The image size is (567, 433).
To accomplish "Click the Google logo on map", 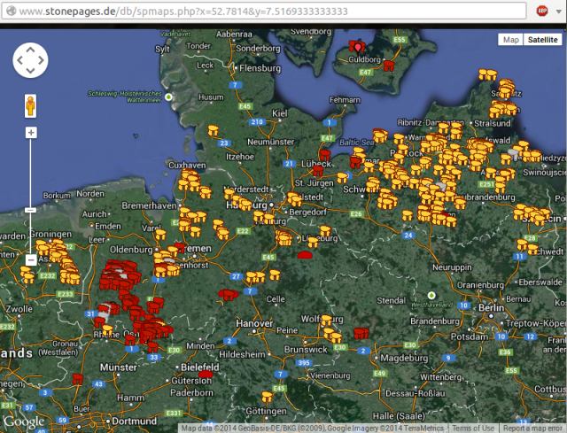I will click(24, 421).
